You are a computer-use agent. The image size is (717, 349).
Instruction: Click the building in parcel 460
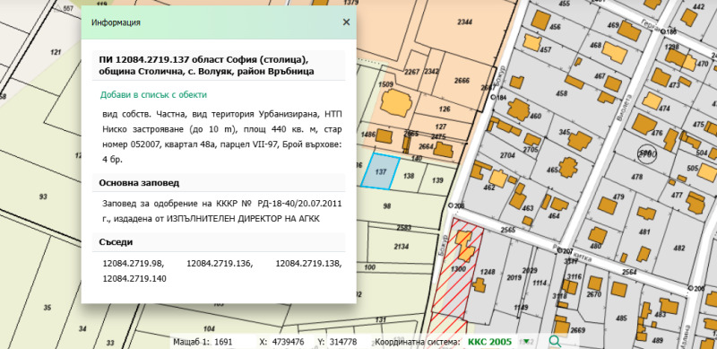point(518,110)
